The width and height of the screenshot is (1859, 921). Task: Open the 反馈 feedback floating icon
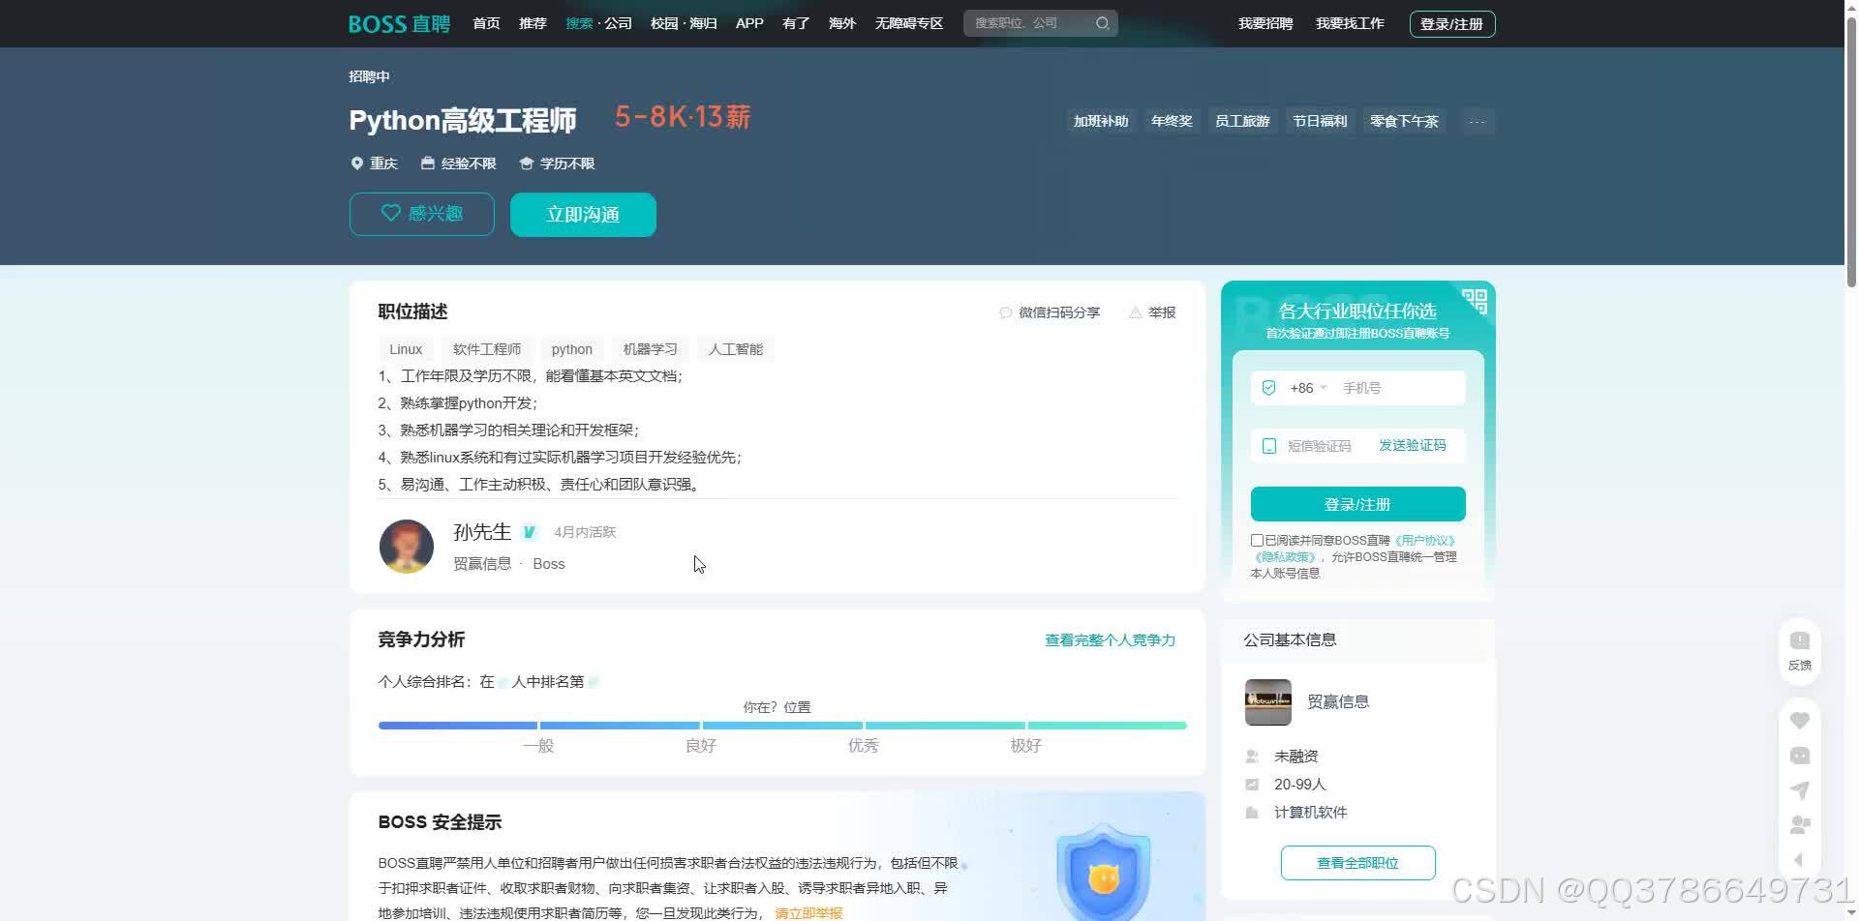point(1799,651)
